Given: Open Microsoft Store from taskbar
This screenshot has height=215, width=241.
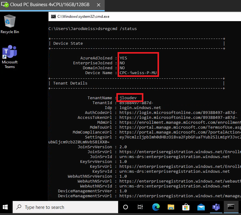Looking at the screenshot, I should (186, 207).
